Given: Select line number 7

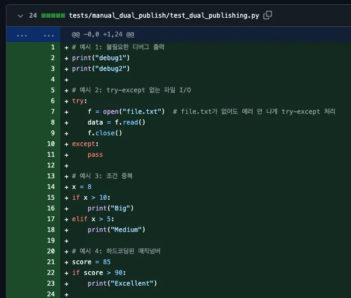Looking at the screenshot, I should click(x=53, y=112).
